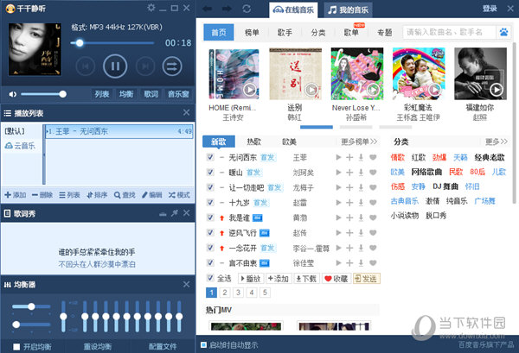
Task: Go forward with the browser forward arrow
Action: pos(227,9)
